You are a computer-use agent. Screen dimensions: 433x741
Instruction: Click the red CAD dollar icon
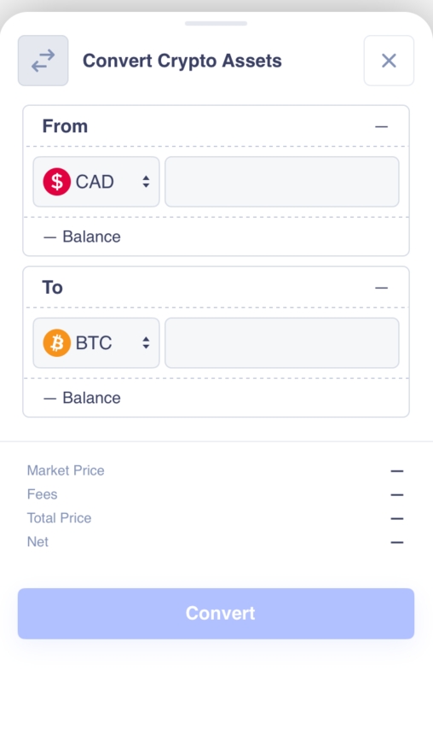56,182
